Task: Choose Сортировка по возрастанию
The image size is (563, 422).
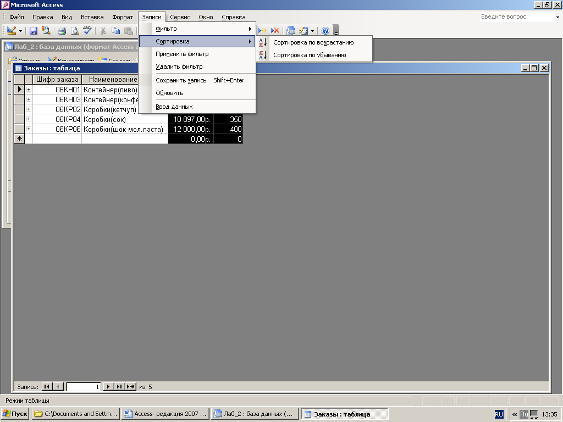Action: click(x=313, y=42)
